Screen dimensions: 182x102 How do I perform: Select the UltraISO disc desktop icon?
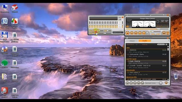(5, 50)
